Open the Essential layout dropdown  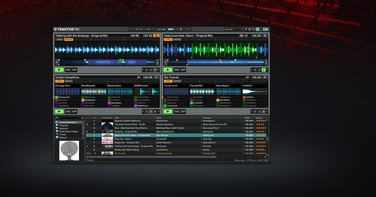click(233, 29)
